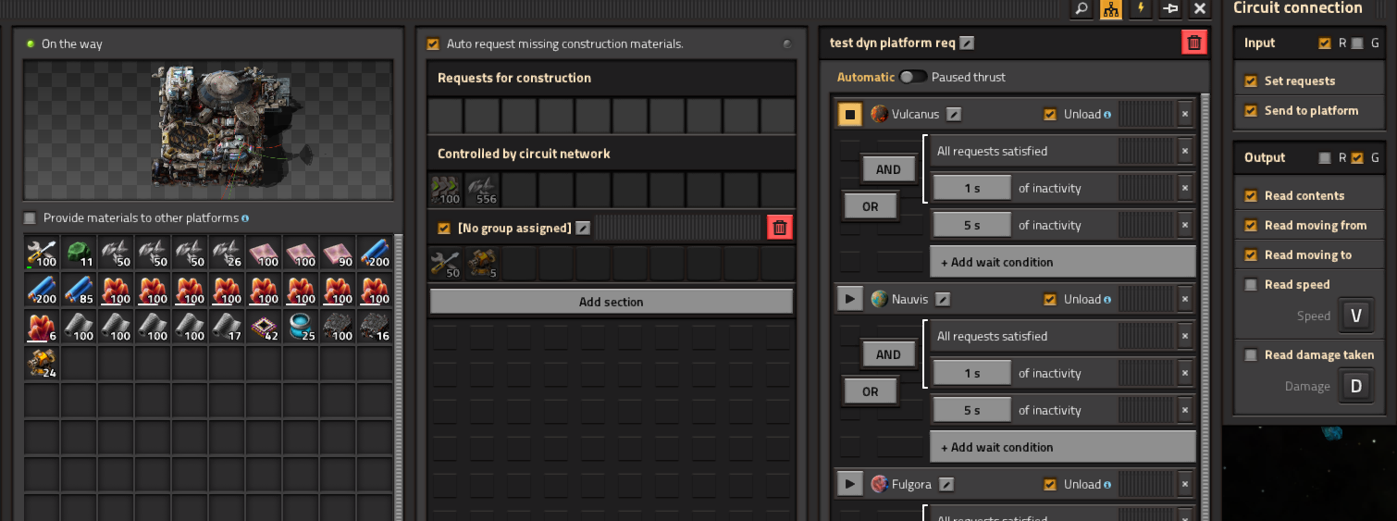
Task: Delete the '[No group assigned]' request section
Action: point(780,228)
